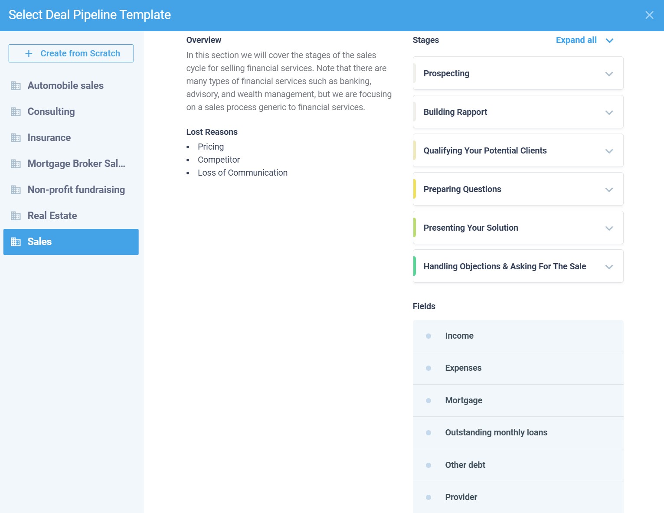Click the building icon beside Non-profit fundraising
Screen dimensions: 664x513
click(16, 190)
